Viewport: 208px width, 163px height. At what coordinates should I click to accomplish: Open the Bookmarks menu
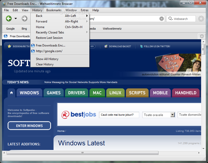pos(54,10)
